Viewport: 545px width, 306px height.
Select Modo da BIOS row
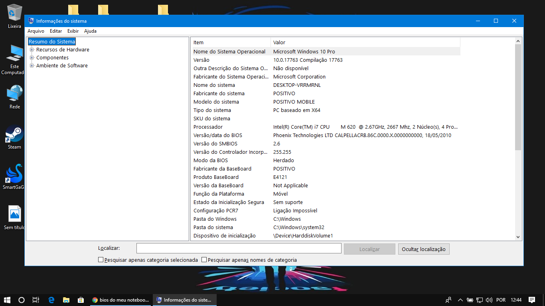point(326,160)
